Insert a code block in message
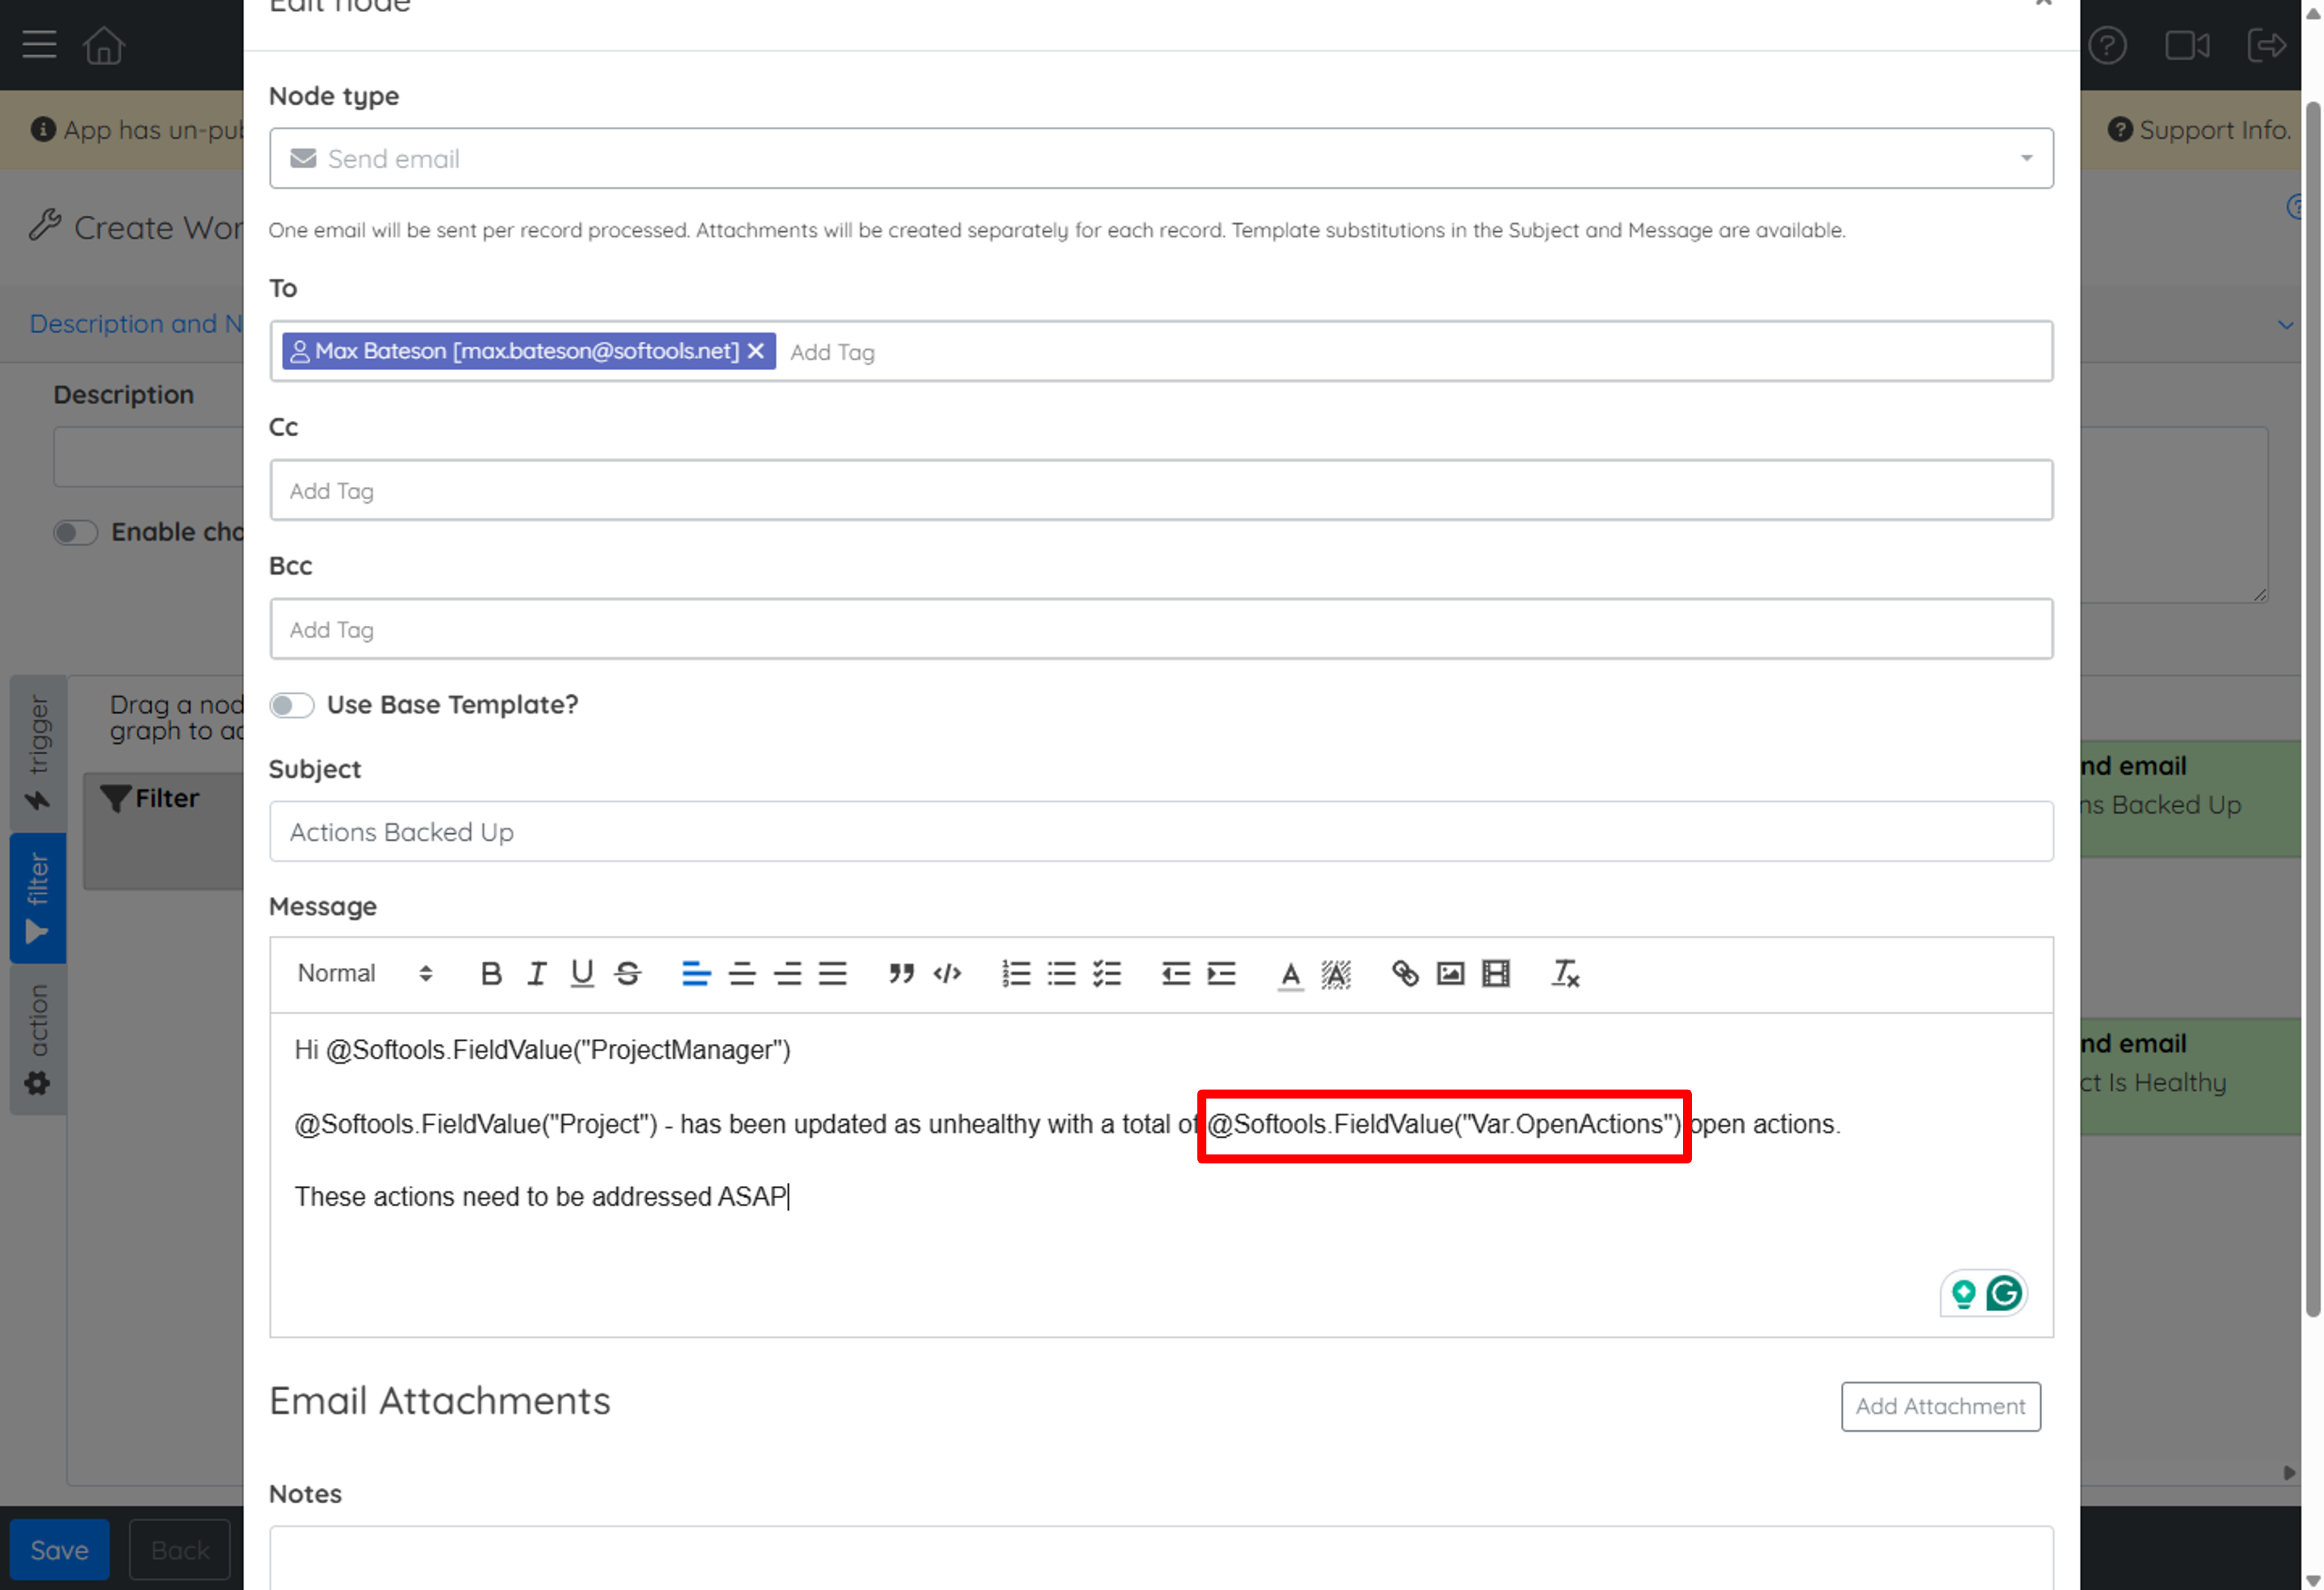Viewport: 2324px width, 1590px height. tap(947, 973)
